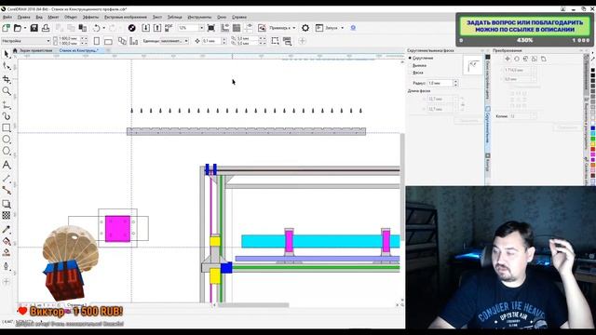Viewport: 596px width, 335px height.
Task: Click in the Радиус value field
Action: point(440,83)
